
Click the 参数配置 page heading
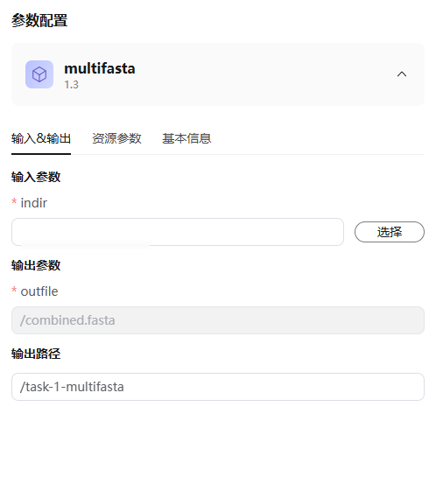(x=39, y=21)
